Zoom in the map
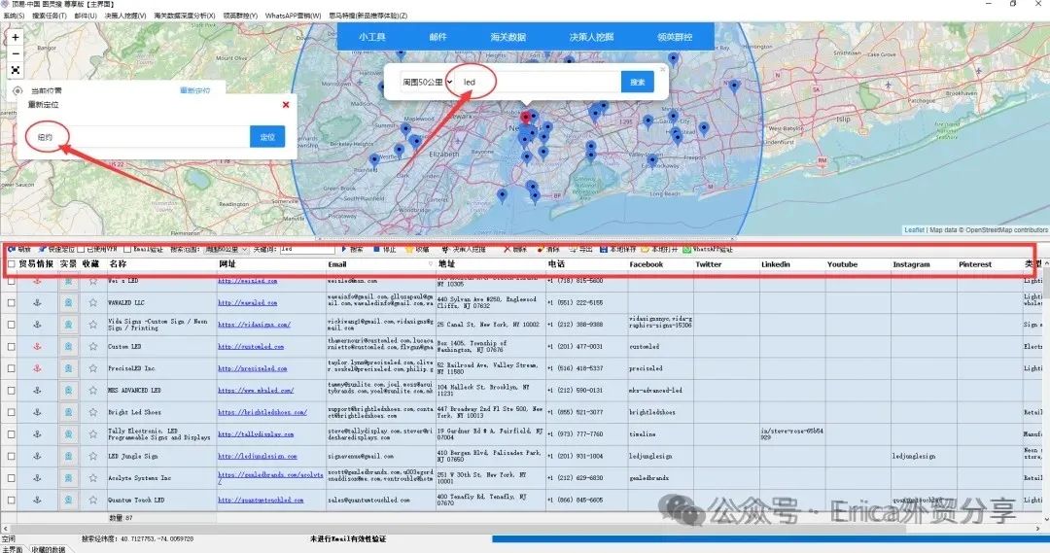 (x=16, y=38)
